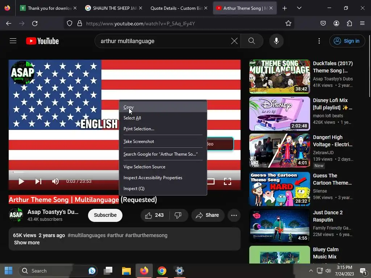The width and height of the screenshot is (371, 278).
Task: Mute the video volume icon
Action: (x=55, y=181)
